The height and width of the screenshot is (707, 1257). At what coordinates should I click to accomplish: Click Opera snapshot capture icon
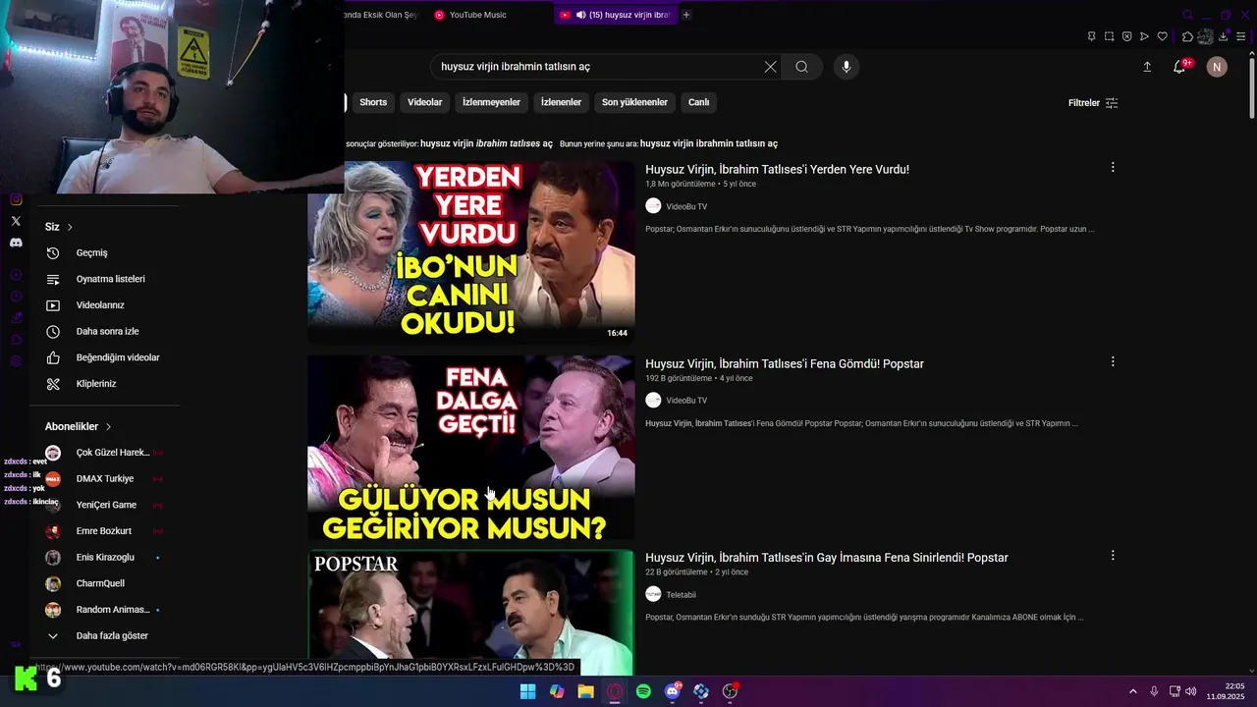click(x=1109, y=36)
